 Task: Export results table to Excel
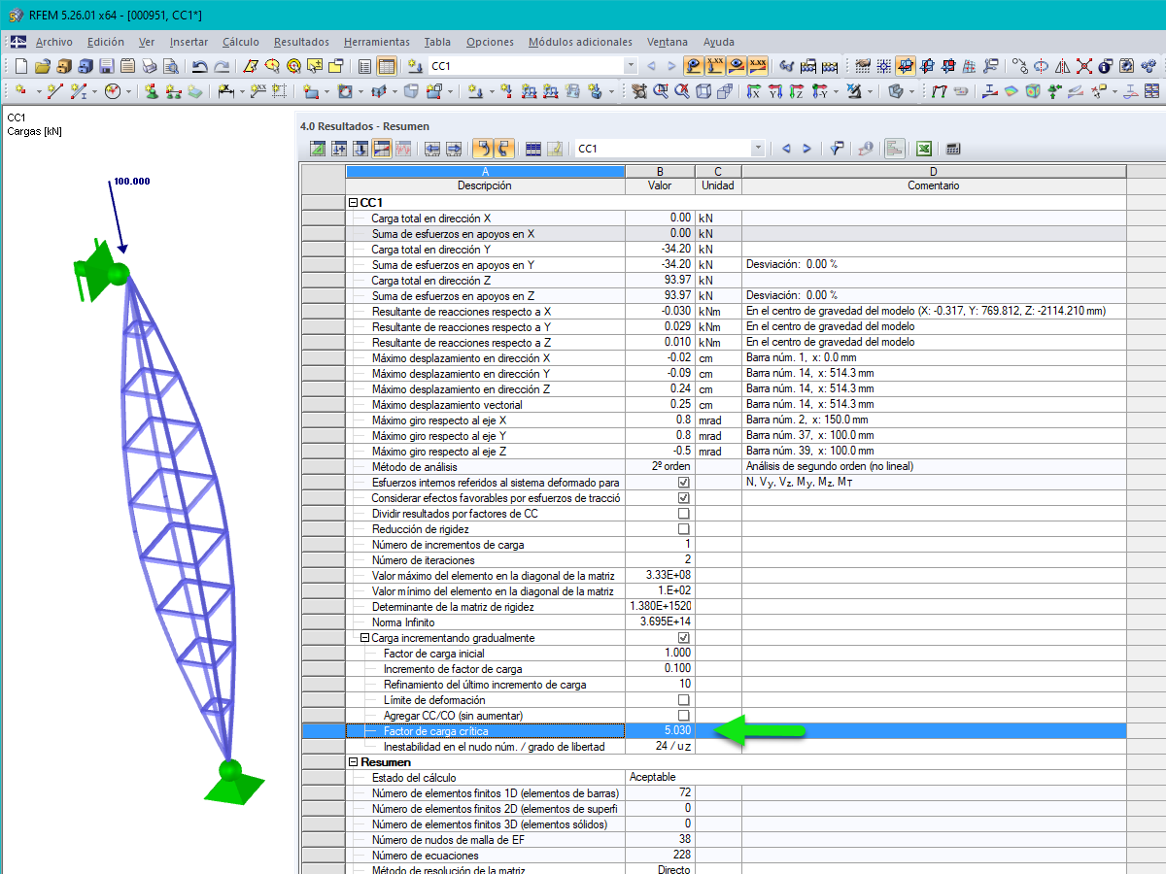pyautogui.click(x=926, y=149)
